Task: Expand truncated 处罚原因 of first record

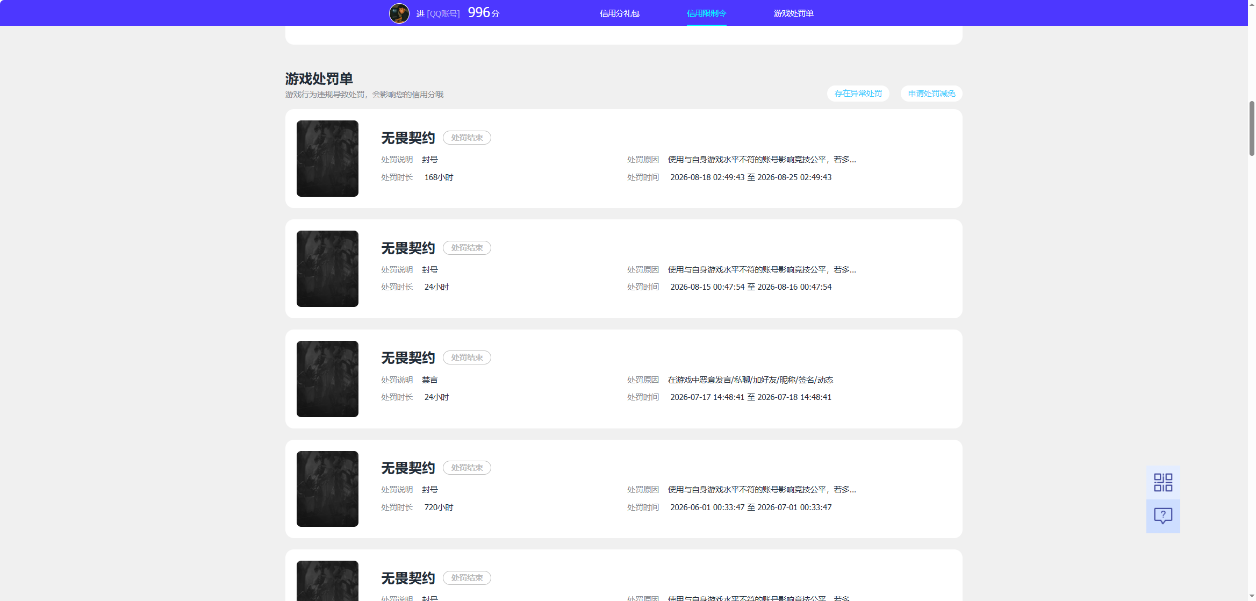Action: [x=762, y=160]
